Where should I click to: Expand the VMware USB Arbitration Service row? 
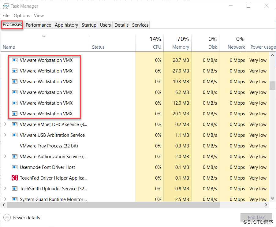coord(5,135)
